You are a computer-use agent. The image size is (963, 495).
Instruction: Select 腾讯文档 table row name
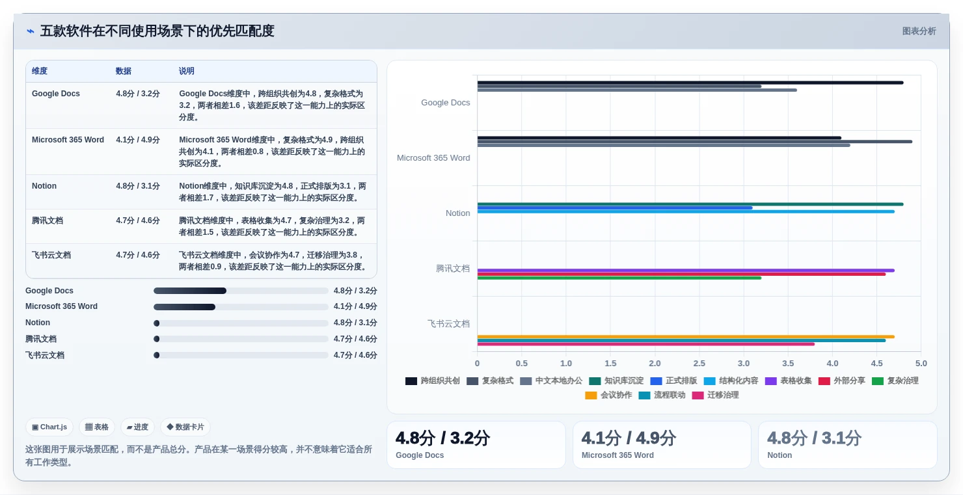tap(47, 221)
